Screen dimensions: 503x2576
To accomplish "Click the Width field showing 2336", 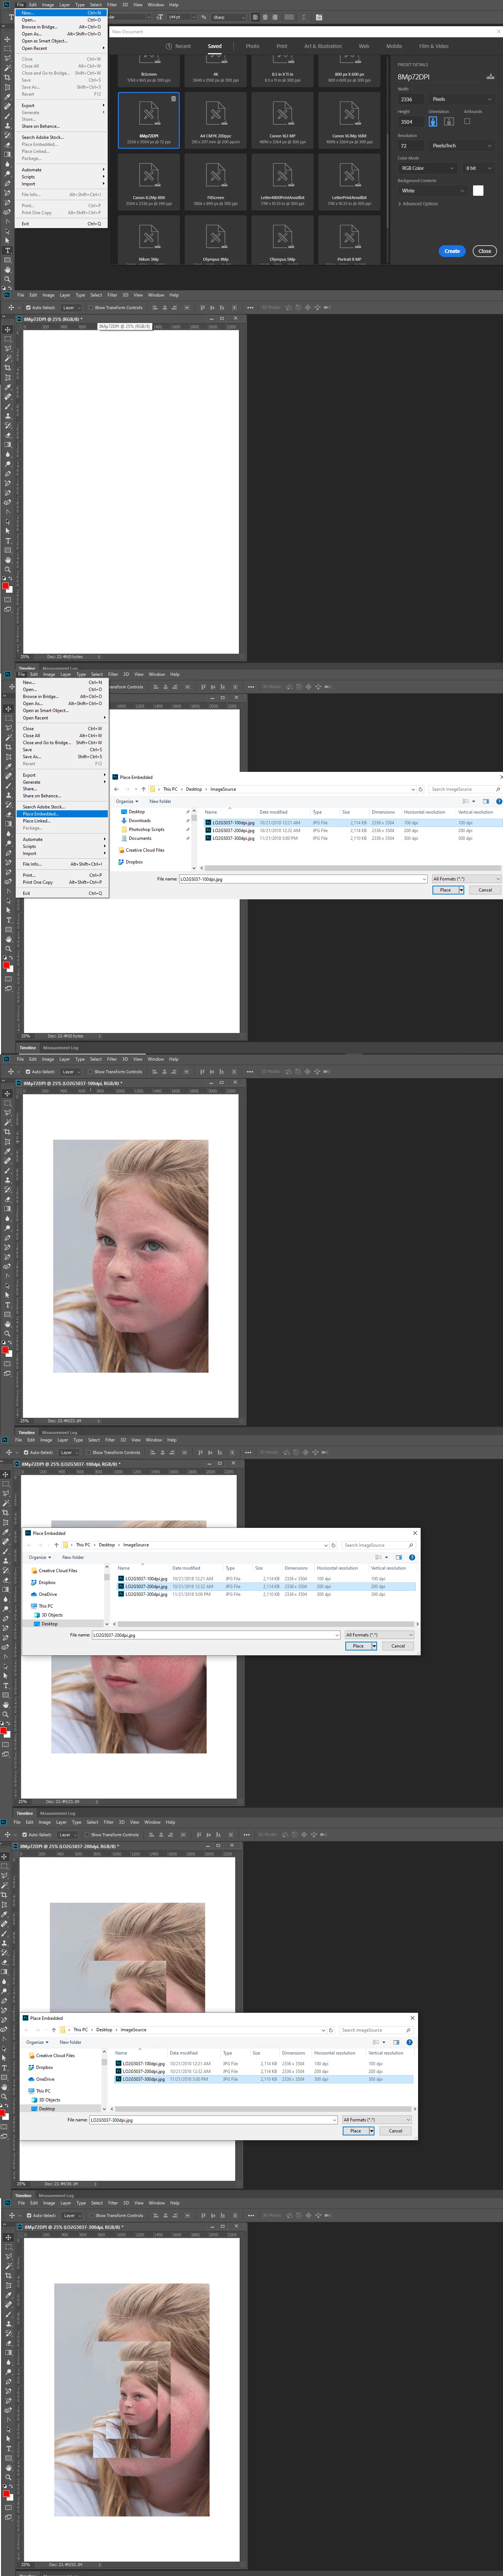I will 411,99.
